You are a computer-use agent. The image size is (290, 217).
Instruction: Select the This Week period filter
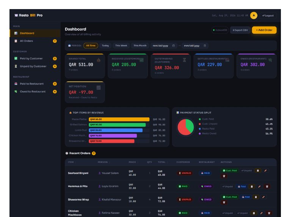point(121,45)
